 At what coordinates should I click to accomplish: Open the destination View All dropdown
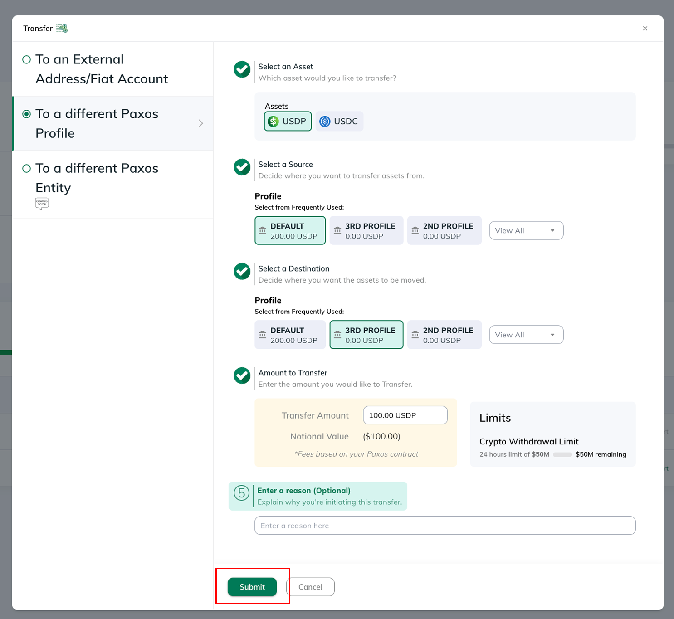click(x=526, y=335)
